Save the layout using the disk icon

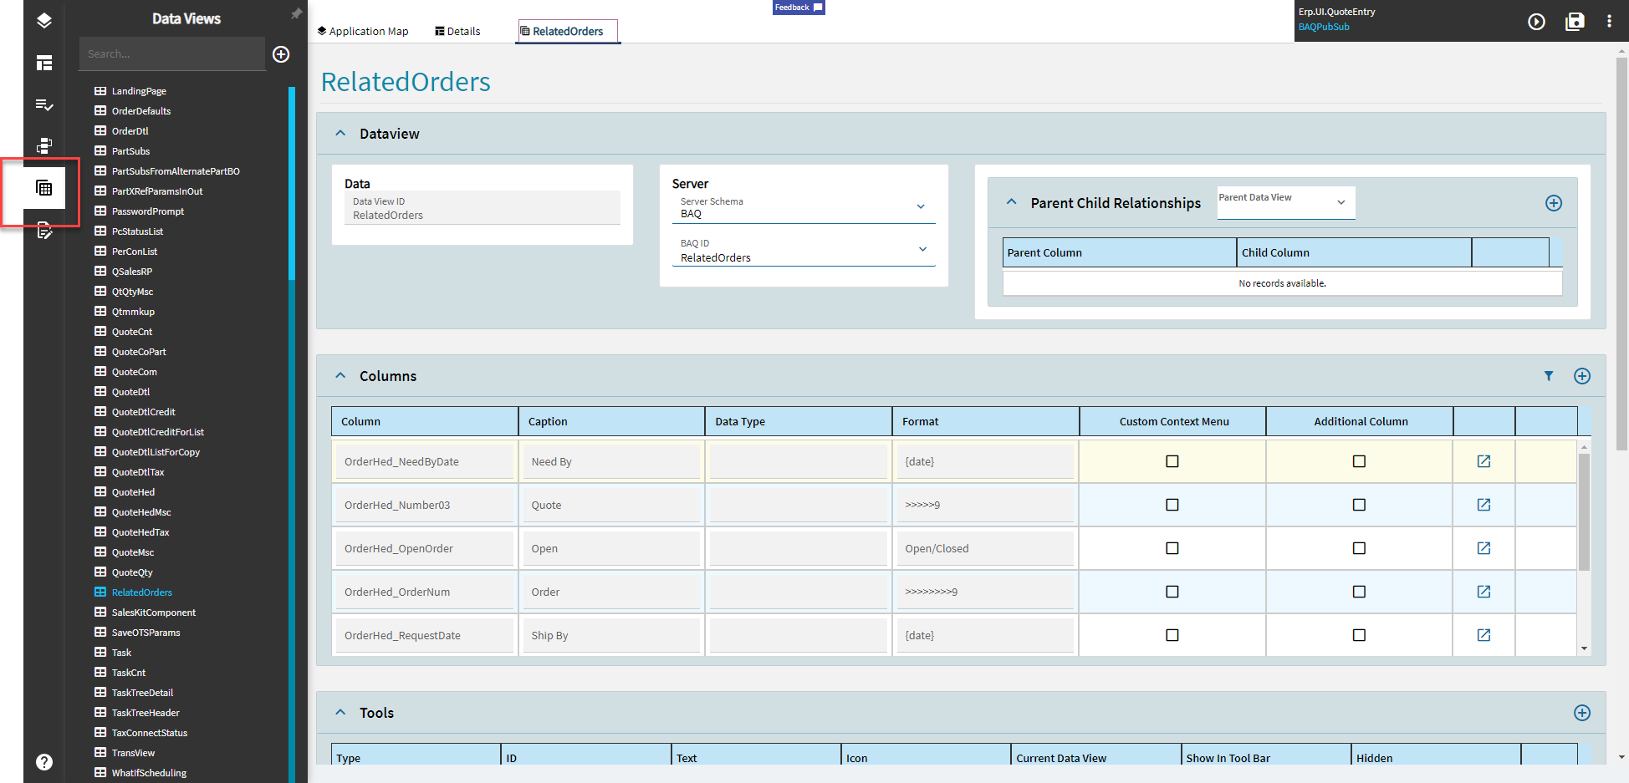point(1575,22)
